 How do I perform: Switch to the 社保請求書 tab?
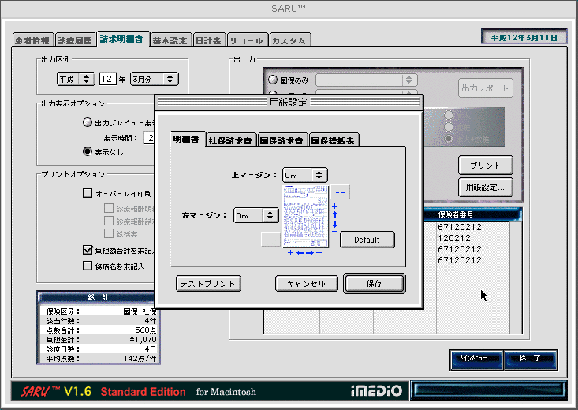(230, 140)
